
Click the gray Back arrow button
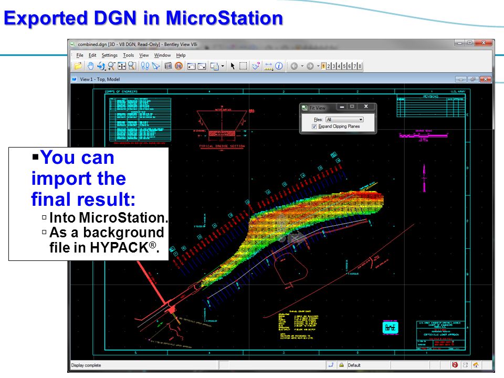[294, 66]
